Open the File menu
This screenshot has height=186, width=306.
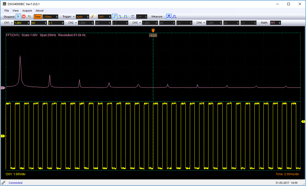click(x=7, y=11)
